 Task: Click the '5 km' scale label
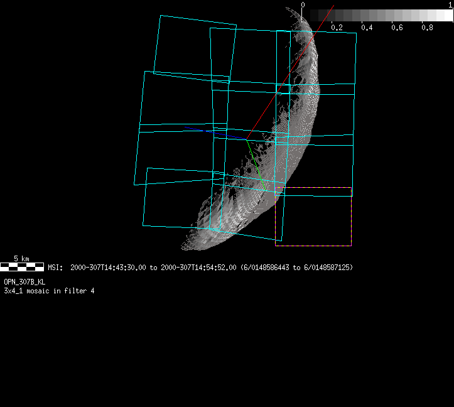[x=22, y=259]
